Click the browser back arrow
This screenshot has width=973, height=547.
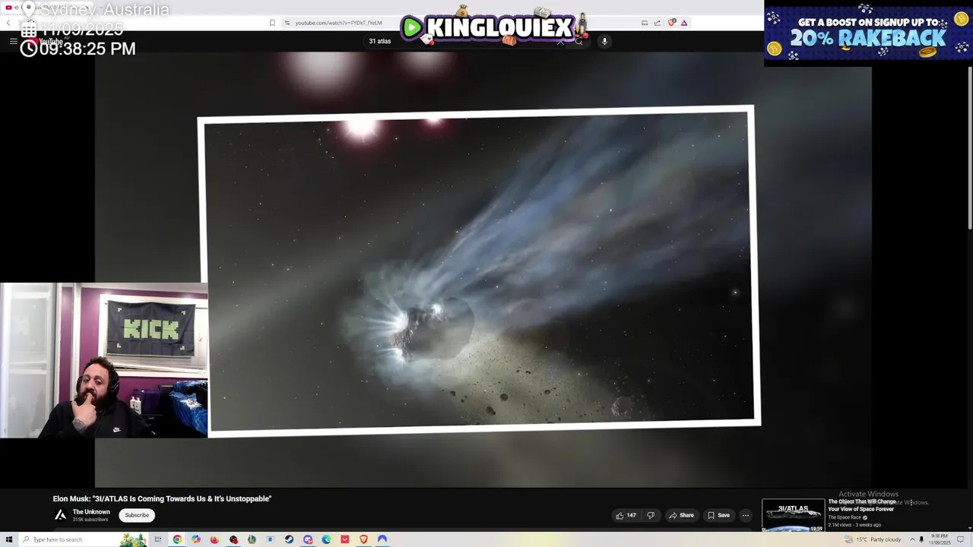[8, 23]
